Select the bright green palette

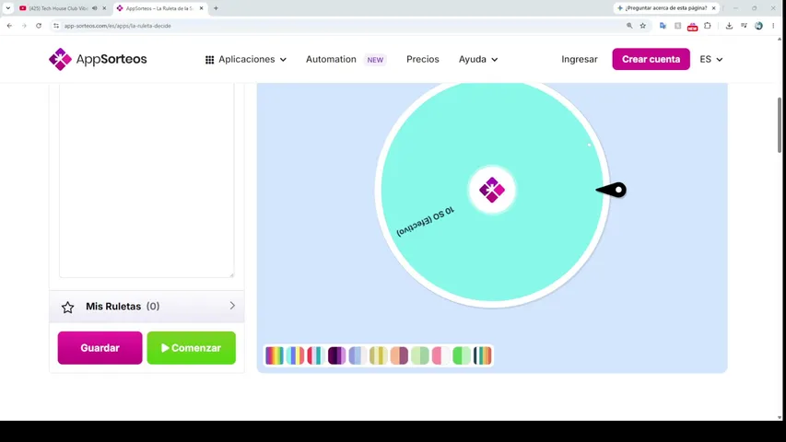coord(462,355)
